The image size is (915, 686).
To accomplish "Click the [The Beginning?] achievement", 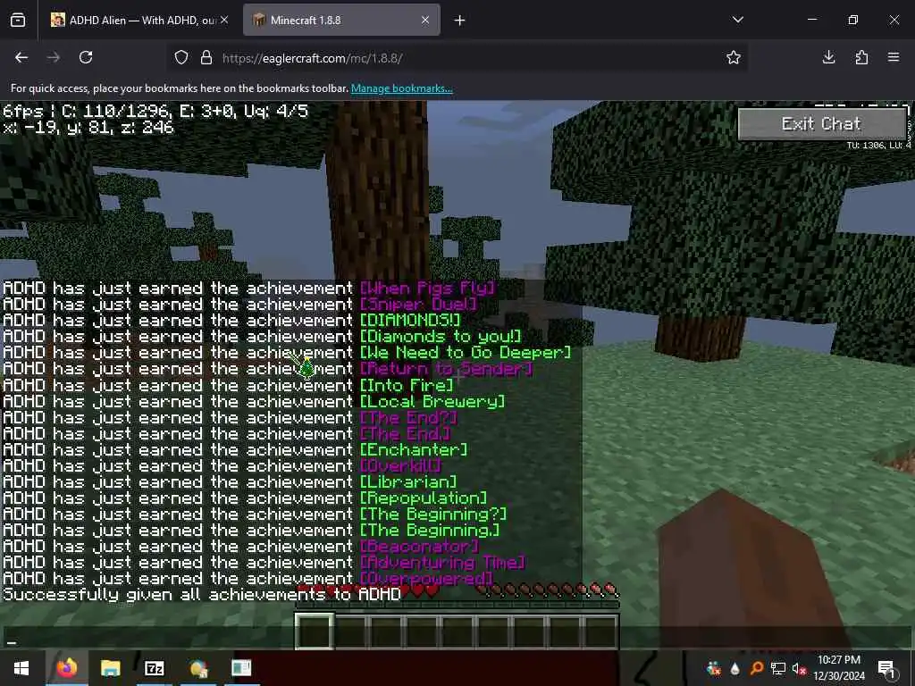I will [x=433, y=514].
